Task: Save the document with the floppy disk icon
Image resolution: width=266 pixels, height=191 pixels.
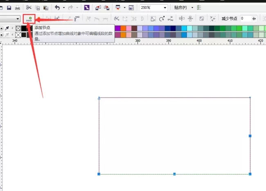Action: point(9,8)
